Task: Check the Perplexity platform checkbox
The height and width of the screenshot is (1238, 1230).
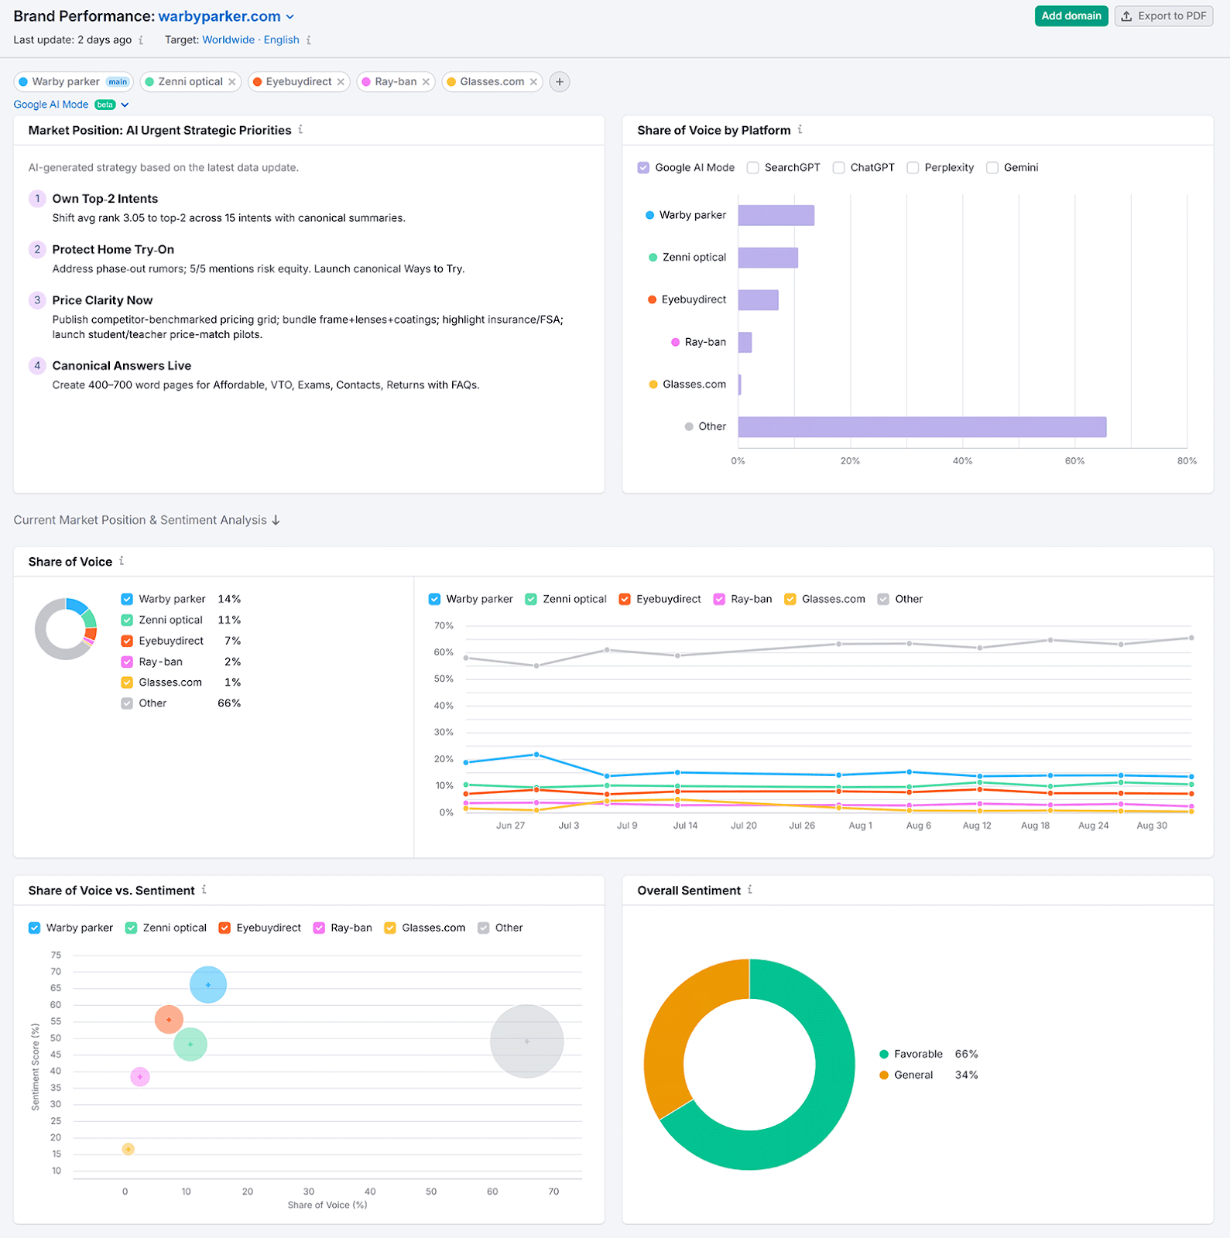Action: [x=913, y=168]
